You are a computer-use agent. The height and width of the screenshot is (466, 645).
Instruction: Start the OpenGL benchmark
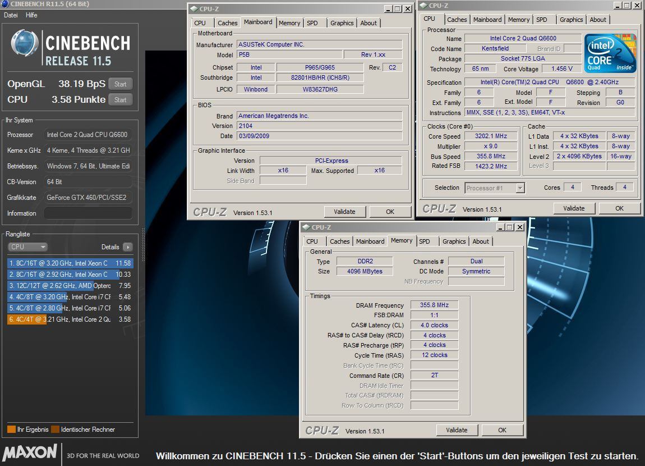tap(120, 84)
